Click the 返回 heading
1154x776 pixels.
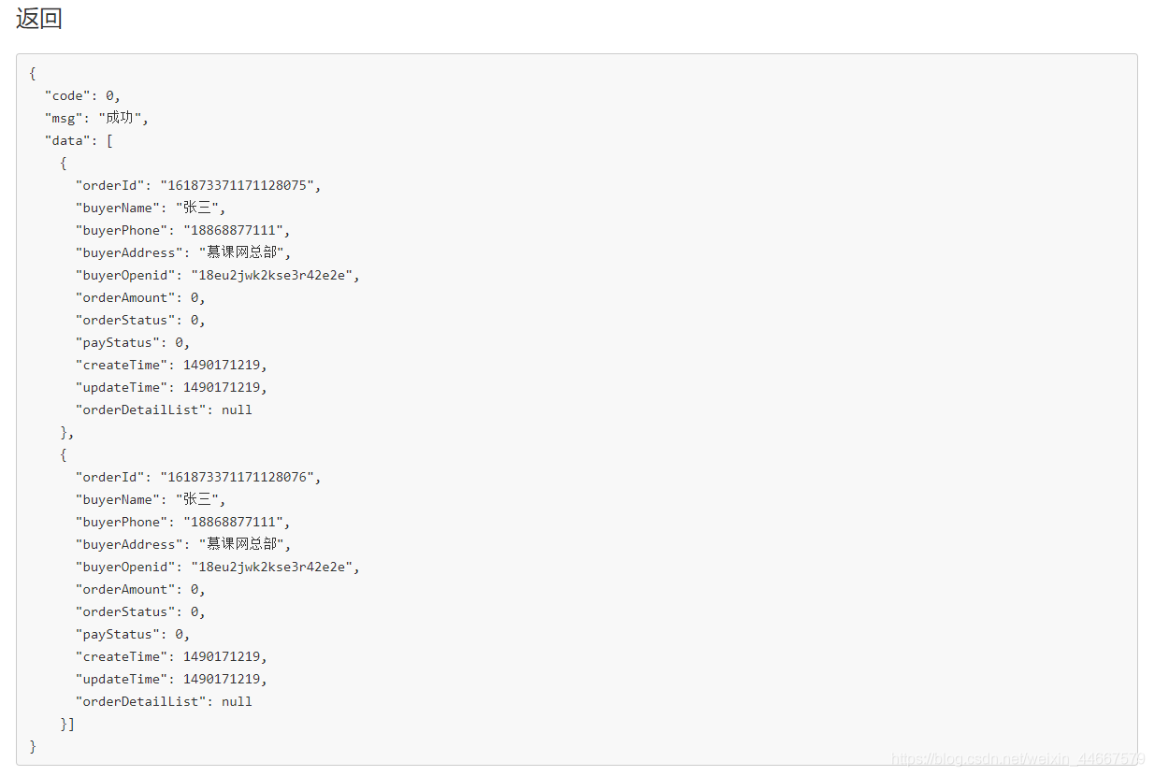[39, 19]
